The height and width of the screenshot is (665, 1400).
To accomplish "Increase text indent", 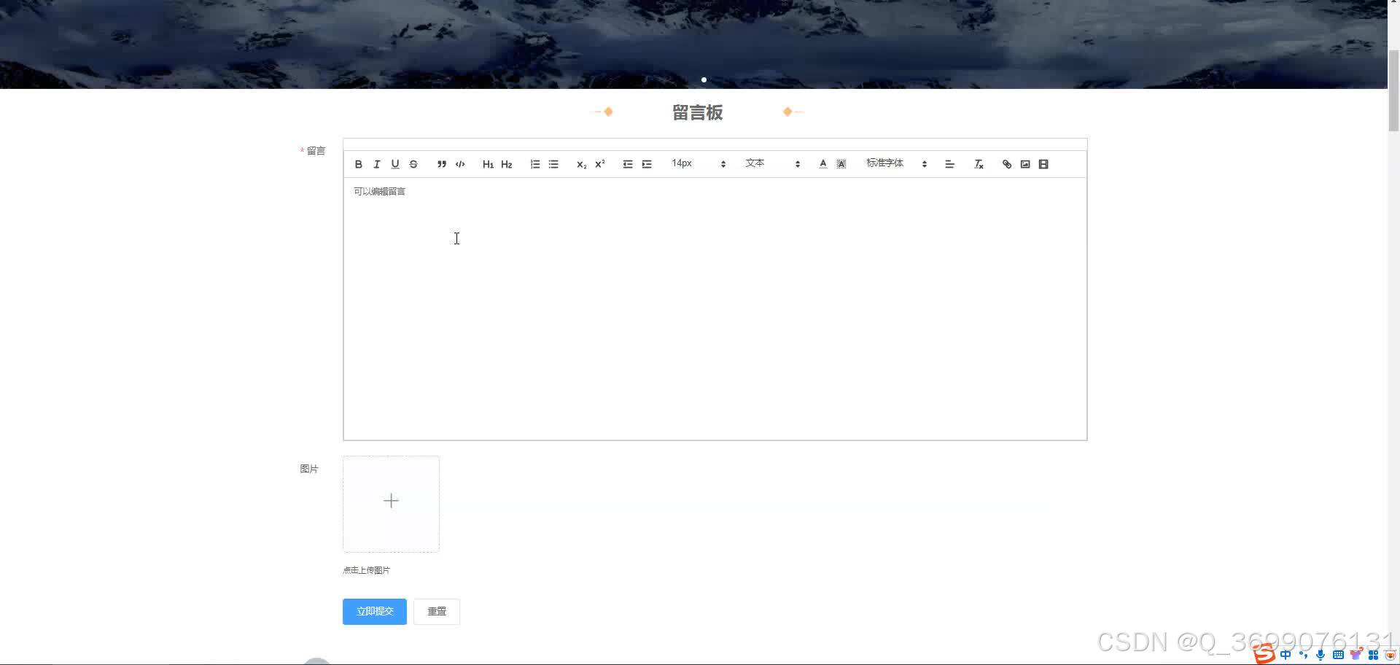I will coord(647,164).
